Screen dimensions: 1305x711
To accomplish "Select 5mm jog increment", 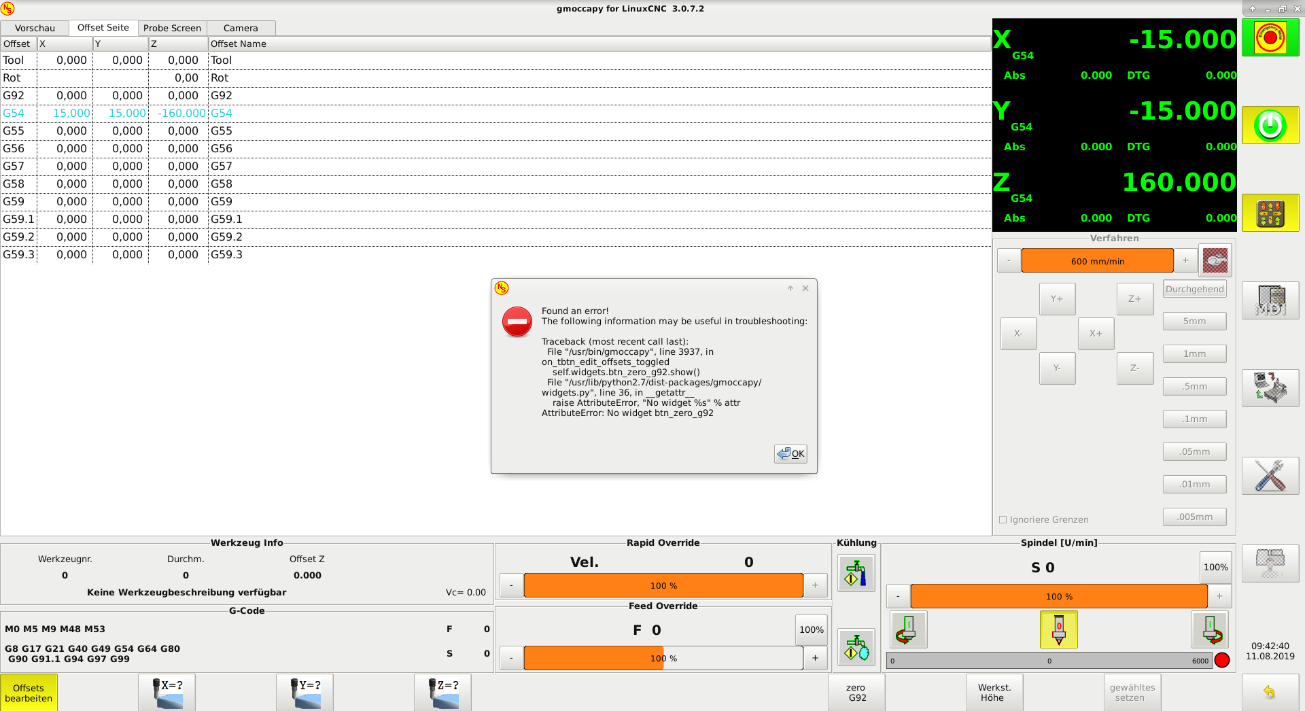I will coord(1195,322).
